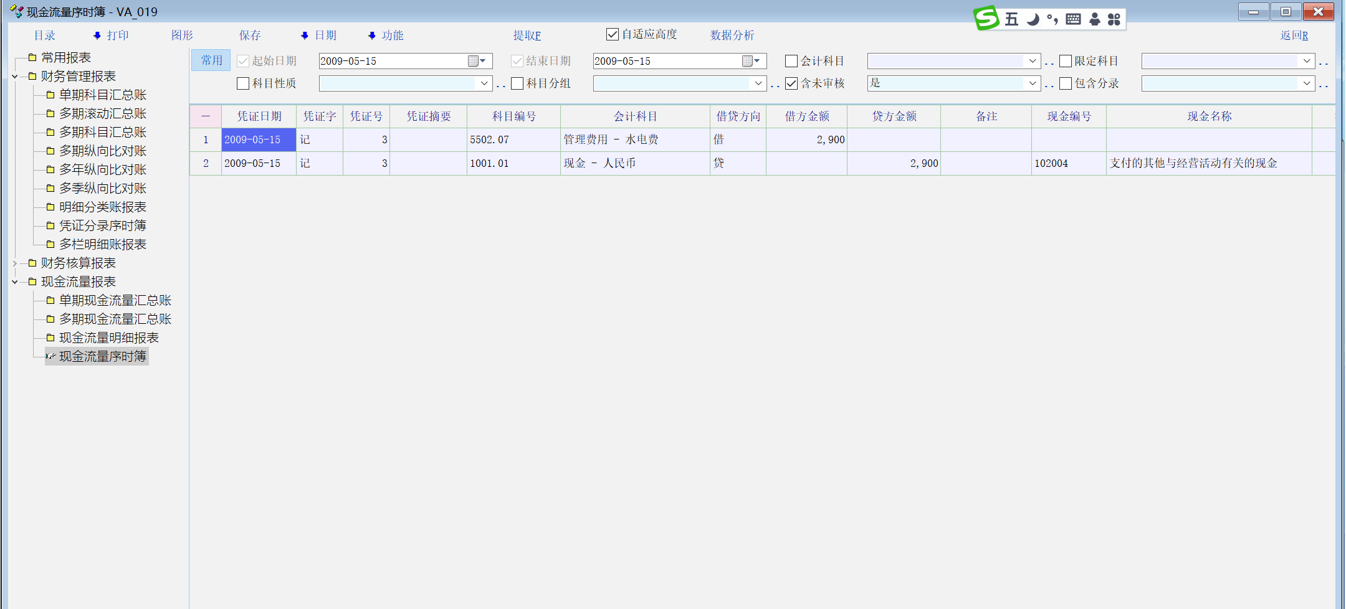Viewport: 1346px width, 609px height.
Task: Click the cell containing 5502.07
Action: click(x=514, y=140)
